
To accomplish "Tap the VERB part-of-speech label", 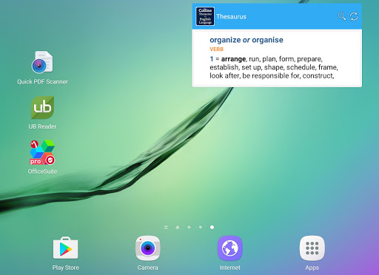I will coord(216,50).
